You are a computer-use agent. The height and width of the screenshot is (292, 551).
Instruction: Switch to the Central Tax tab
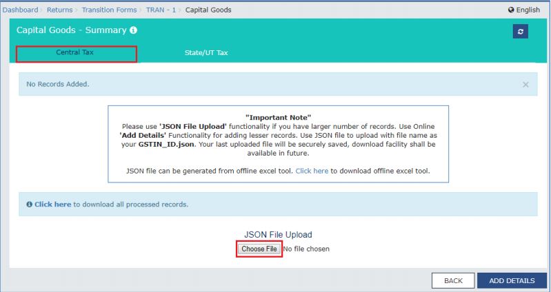tap(77, 54)
